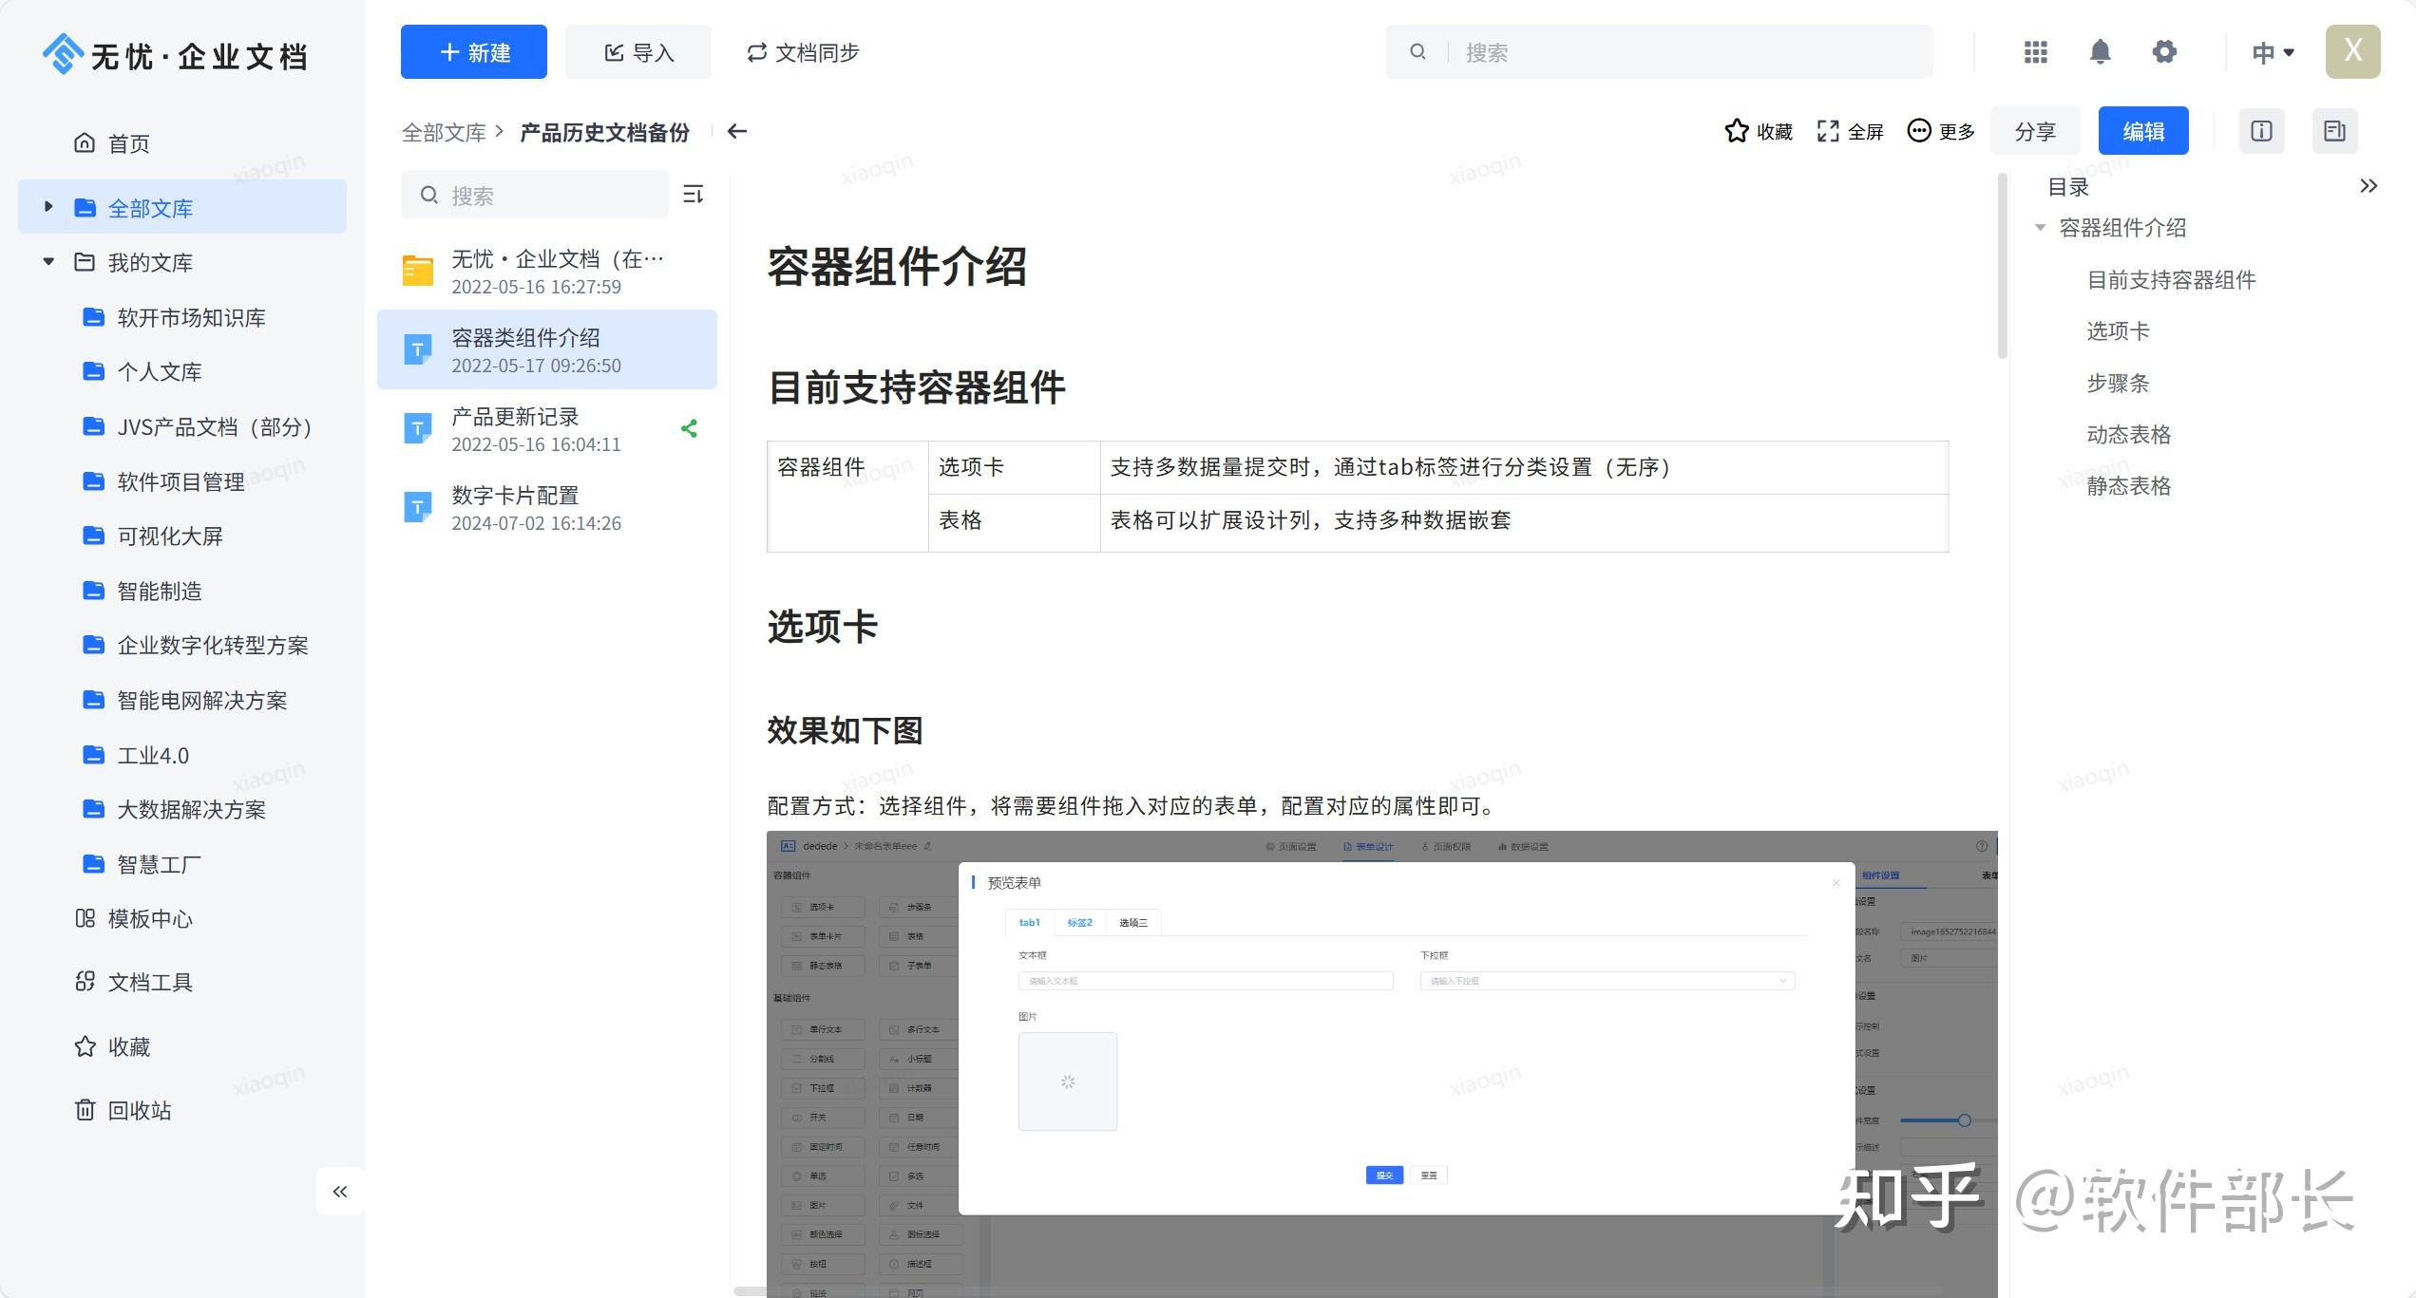Click the document vertical scrollbar
Image resolution: width=2416 pixels, height=1298 pixels.
(2002, 266)
